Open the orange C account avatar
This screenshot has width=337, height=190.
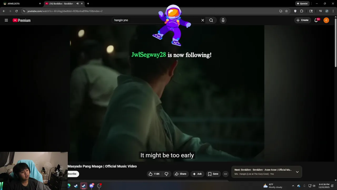326,20
